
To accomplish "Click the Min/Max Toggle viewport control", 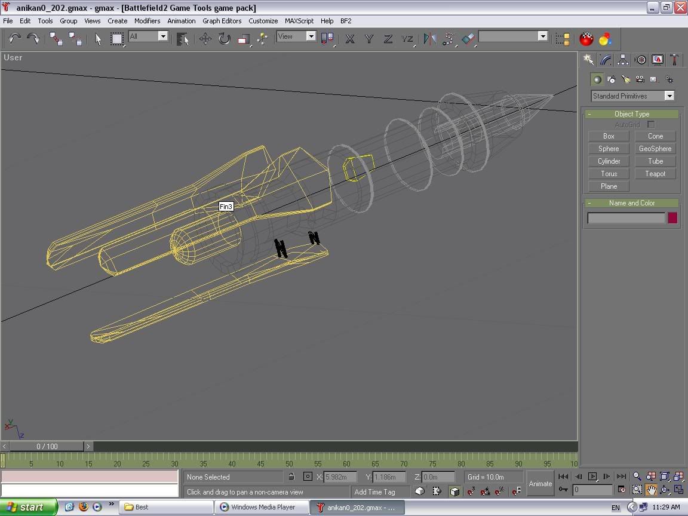I will 679,490.
